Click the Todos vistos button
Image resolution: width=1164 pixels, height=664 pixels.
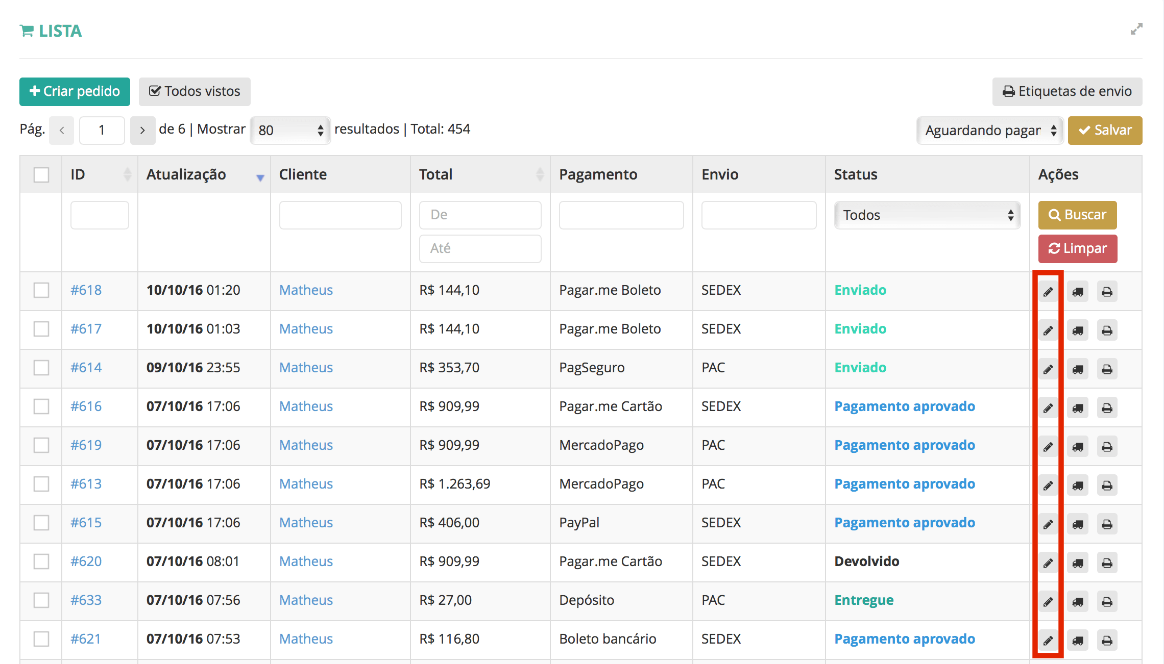pos(195,92)
